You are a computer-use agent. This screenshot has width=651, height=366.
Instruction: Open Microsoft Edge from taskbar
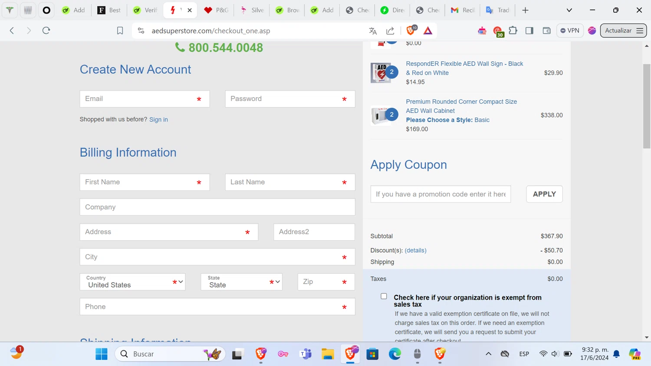(x=395, y=354)
